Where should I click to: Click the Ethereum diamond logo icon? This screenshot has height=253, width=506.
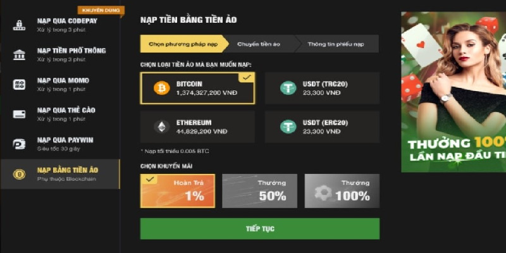coord(162,126)
